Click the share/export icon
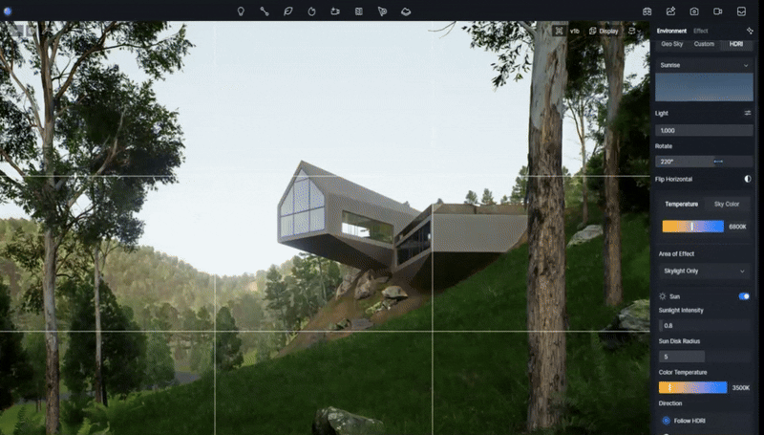 671,11
